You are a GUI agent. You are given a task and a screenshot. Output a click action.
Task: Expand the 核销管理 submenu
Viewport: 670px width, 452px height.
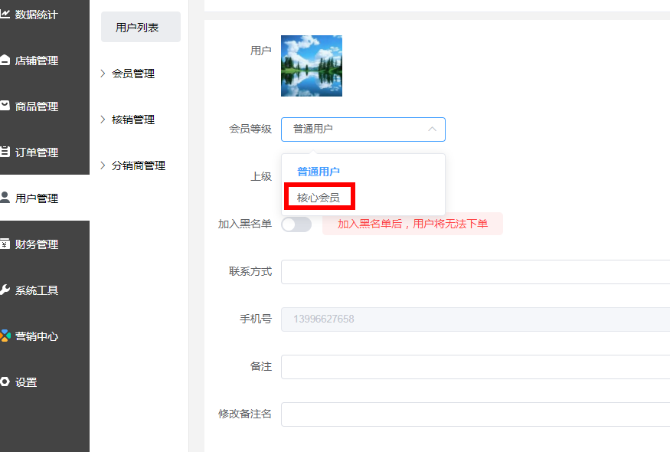coord(132,120)
